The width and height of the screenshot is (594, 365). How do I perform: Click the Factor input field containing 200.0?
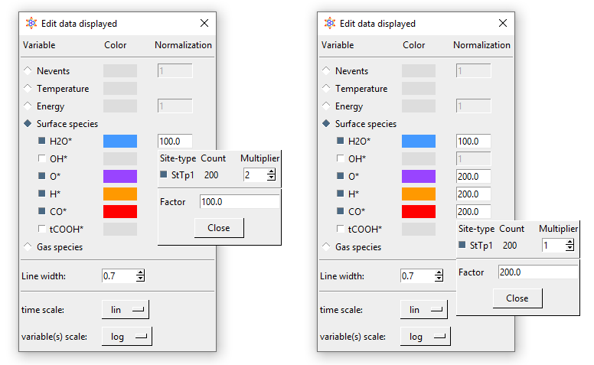(x=537, y=272)
